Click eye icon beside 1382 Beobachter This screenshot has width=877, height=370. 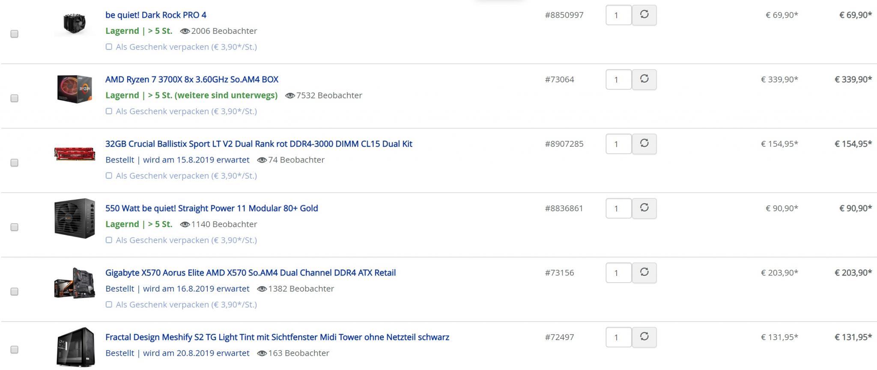[262, 289]
